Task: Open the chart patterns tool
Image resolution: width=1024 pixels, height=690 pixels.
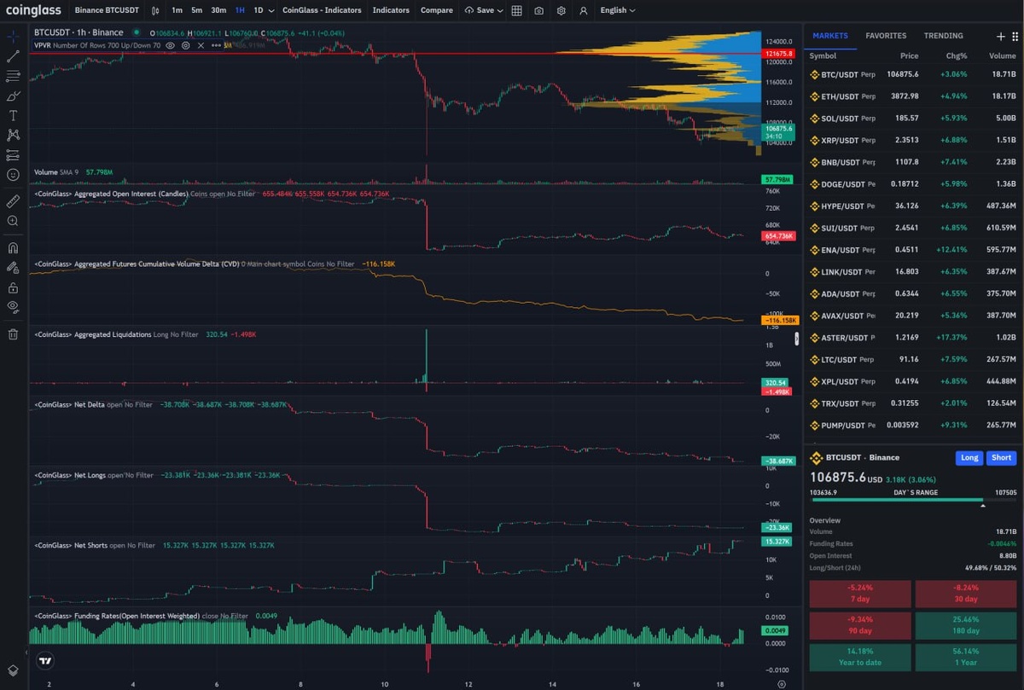Action: (13, 135)
